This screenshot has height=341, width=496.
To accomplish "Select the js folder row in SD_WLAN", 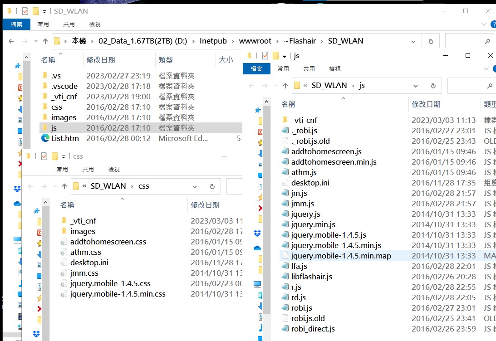I will click(141, 128).
